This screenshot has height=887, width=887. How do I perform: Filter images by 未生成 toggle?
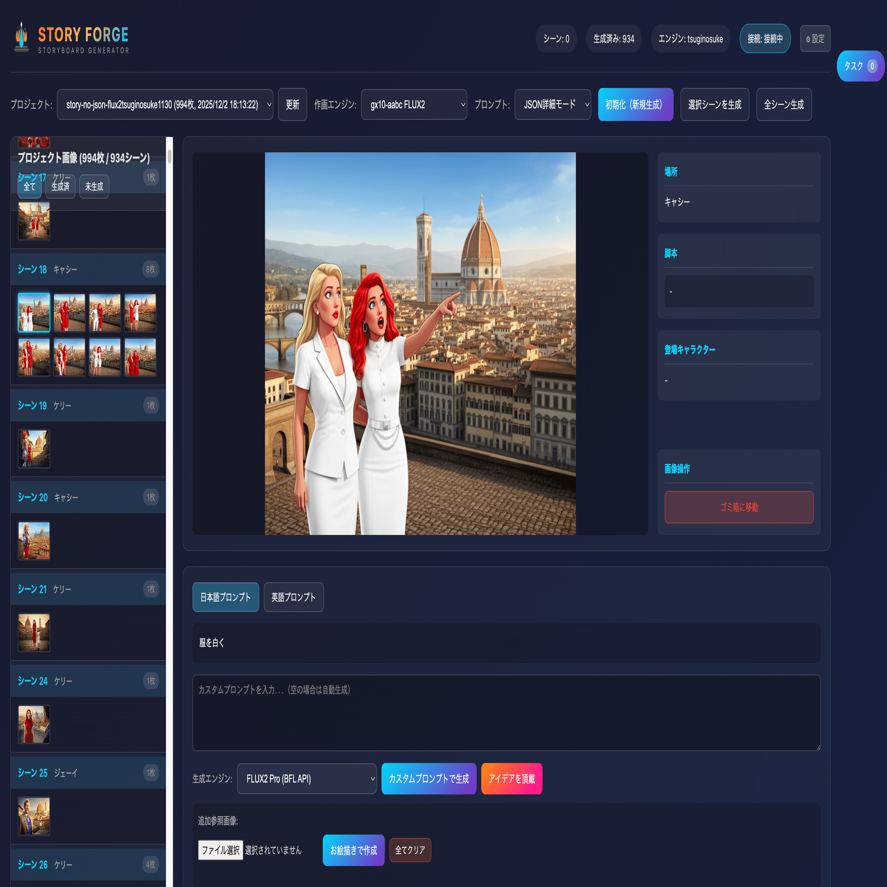point(94,186)
